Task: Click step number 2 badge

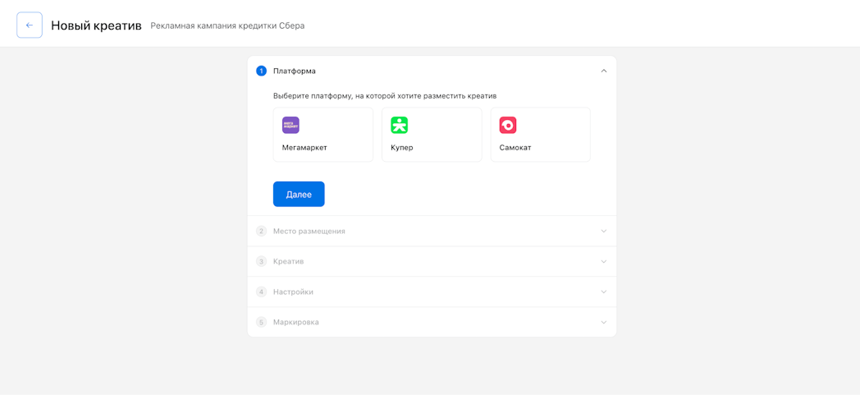Action: tap(262, 231)
